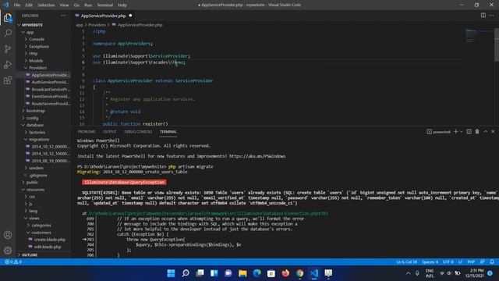The height and width of the screenshot is (281, 499).
Task: Open the Help menu
Action: point(122,5)
